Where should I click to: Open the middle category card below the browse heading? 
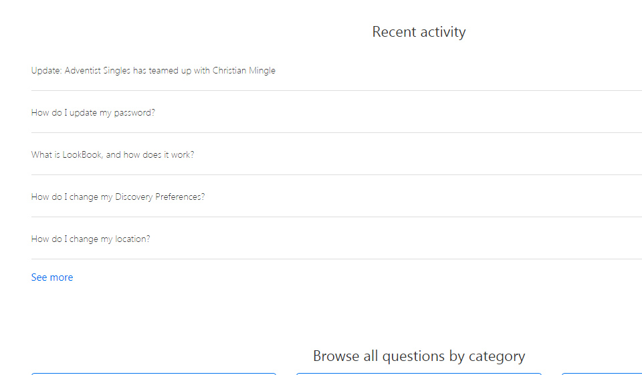point(419,374)
